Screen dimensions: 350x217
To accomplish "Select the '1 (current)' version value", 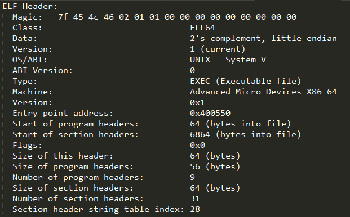I will (218, 49).
